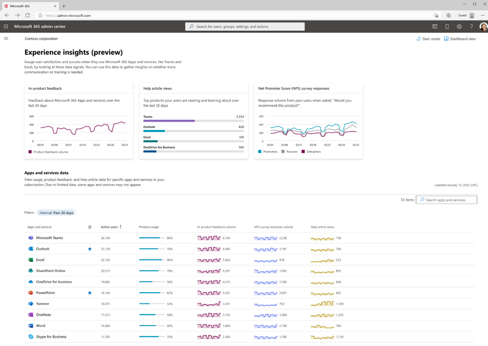Unfavorite PowerPoint using its star
The image size is (488, 346).
(89, 293)
